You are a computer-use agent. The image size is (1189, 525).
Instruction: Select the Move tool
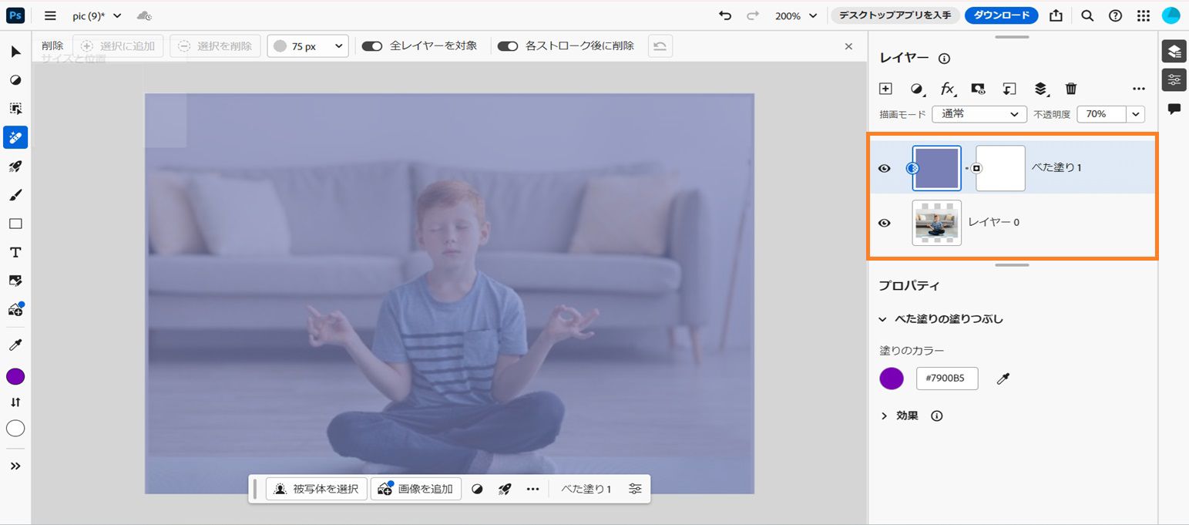tap(15, 49)
